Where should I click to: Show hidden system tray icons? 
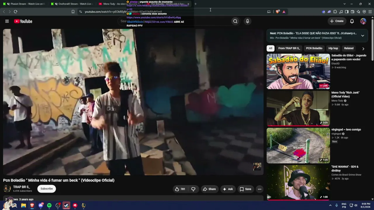330,205
